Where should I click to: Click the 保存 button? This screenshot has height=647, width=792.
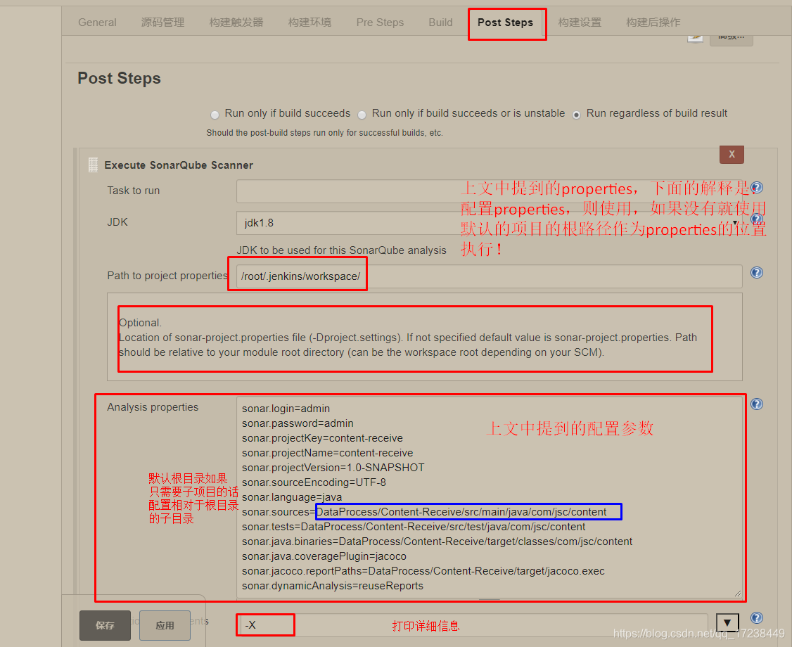pyautogui.click(x=105, y=625)
